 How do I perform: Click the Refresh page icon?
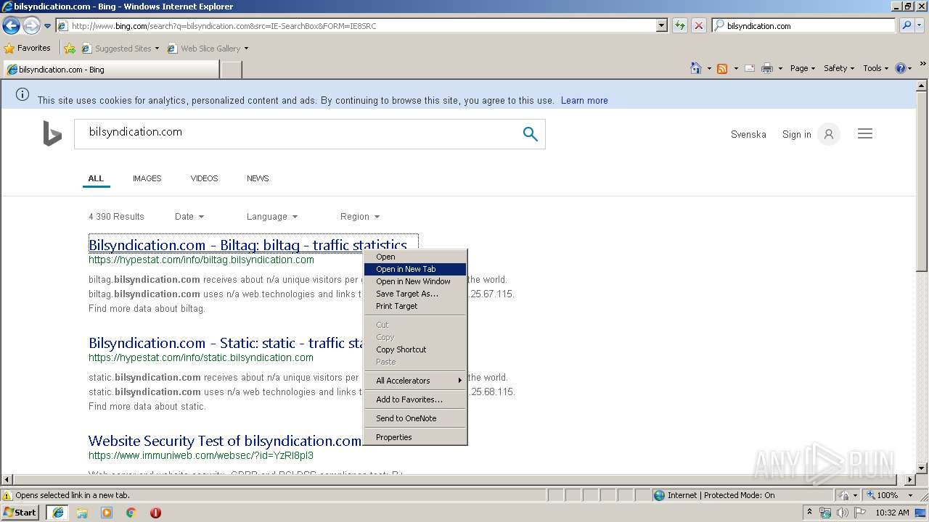click(x=680, y=25)
